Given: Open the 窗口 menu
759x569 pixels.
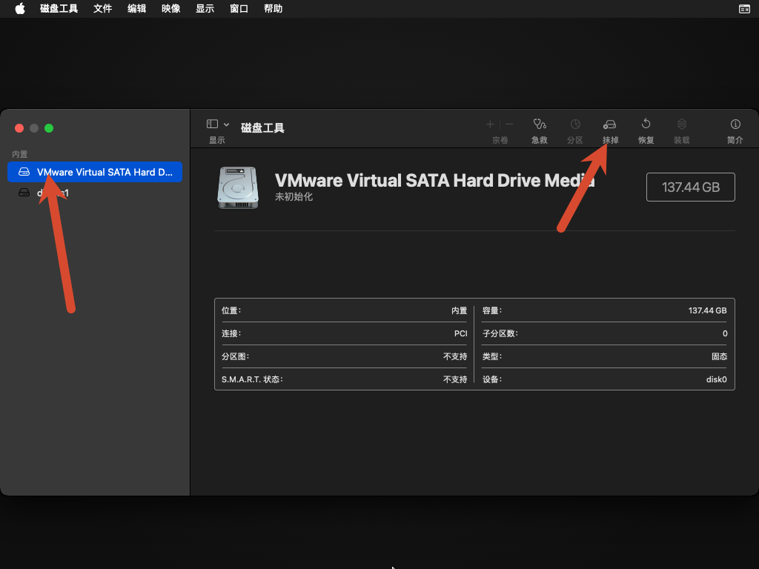Looking at the screenshot, I should click(x=239, y=9).
